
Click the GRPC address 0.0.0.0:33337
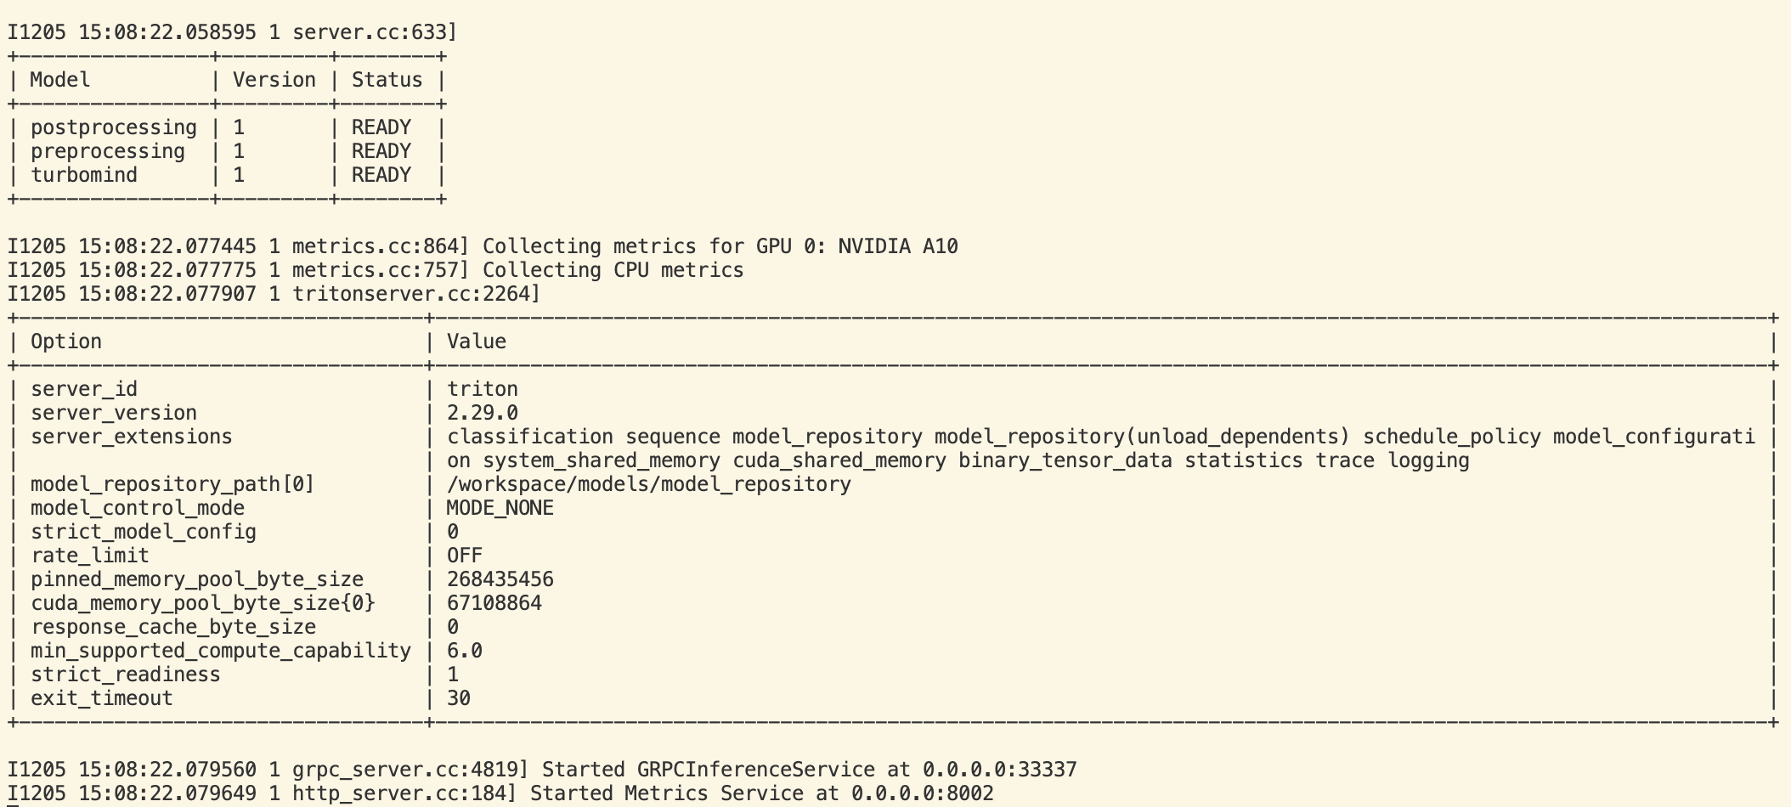pos(1000,770)
